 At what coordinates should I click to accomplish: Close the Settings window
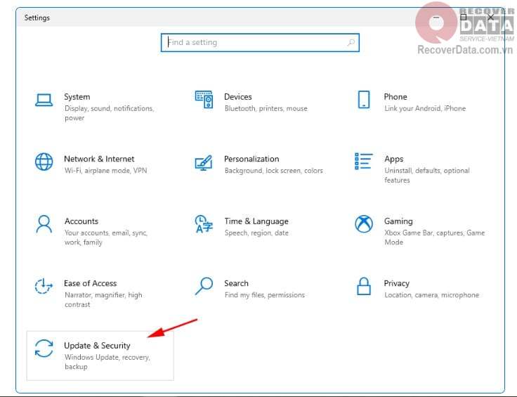tap(490, 17)
